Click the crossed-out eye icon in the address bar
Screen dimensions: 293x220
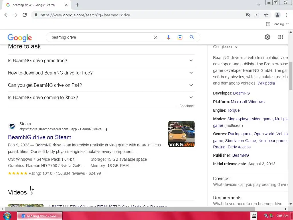248,15
